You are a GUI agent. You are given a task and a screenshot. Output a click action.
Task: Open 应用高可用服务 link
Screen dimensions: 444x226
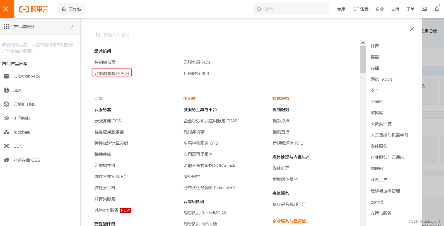click(198, 154)
